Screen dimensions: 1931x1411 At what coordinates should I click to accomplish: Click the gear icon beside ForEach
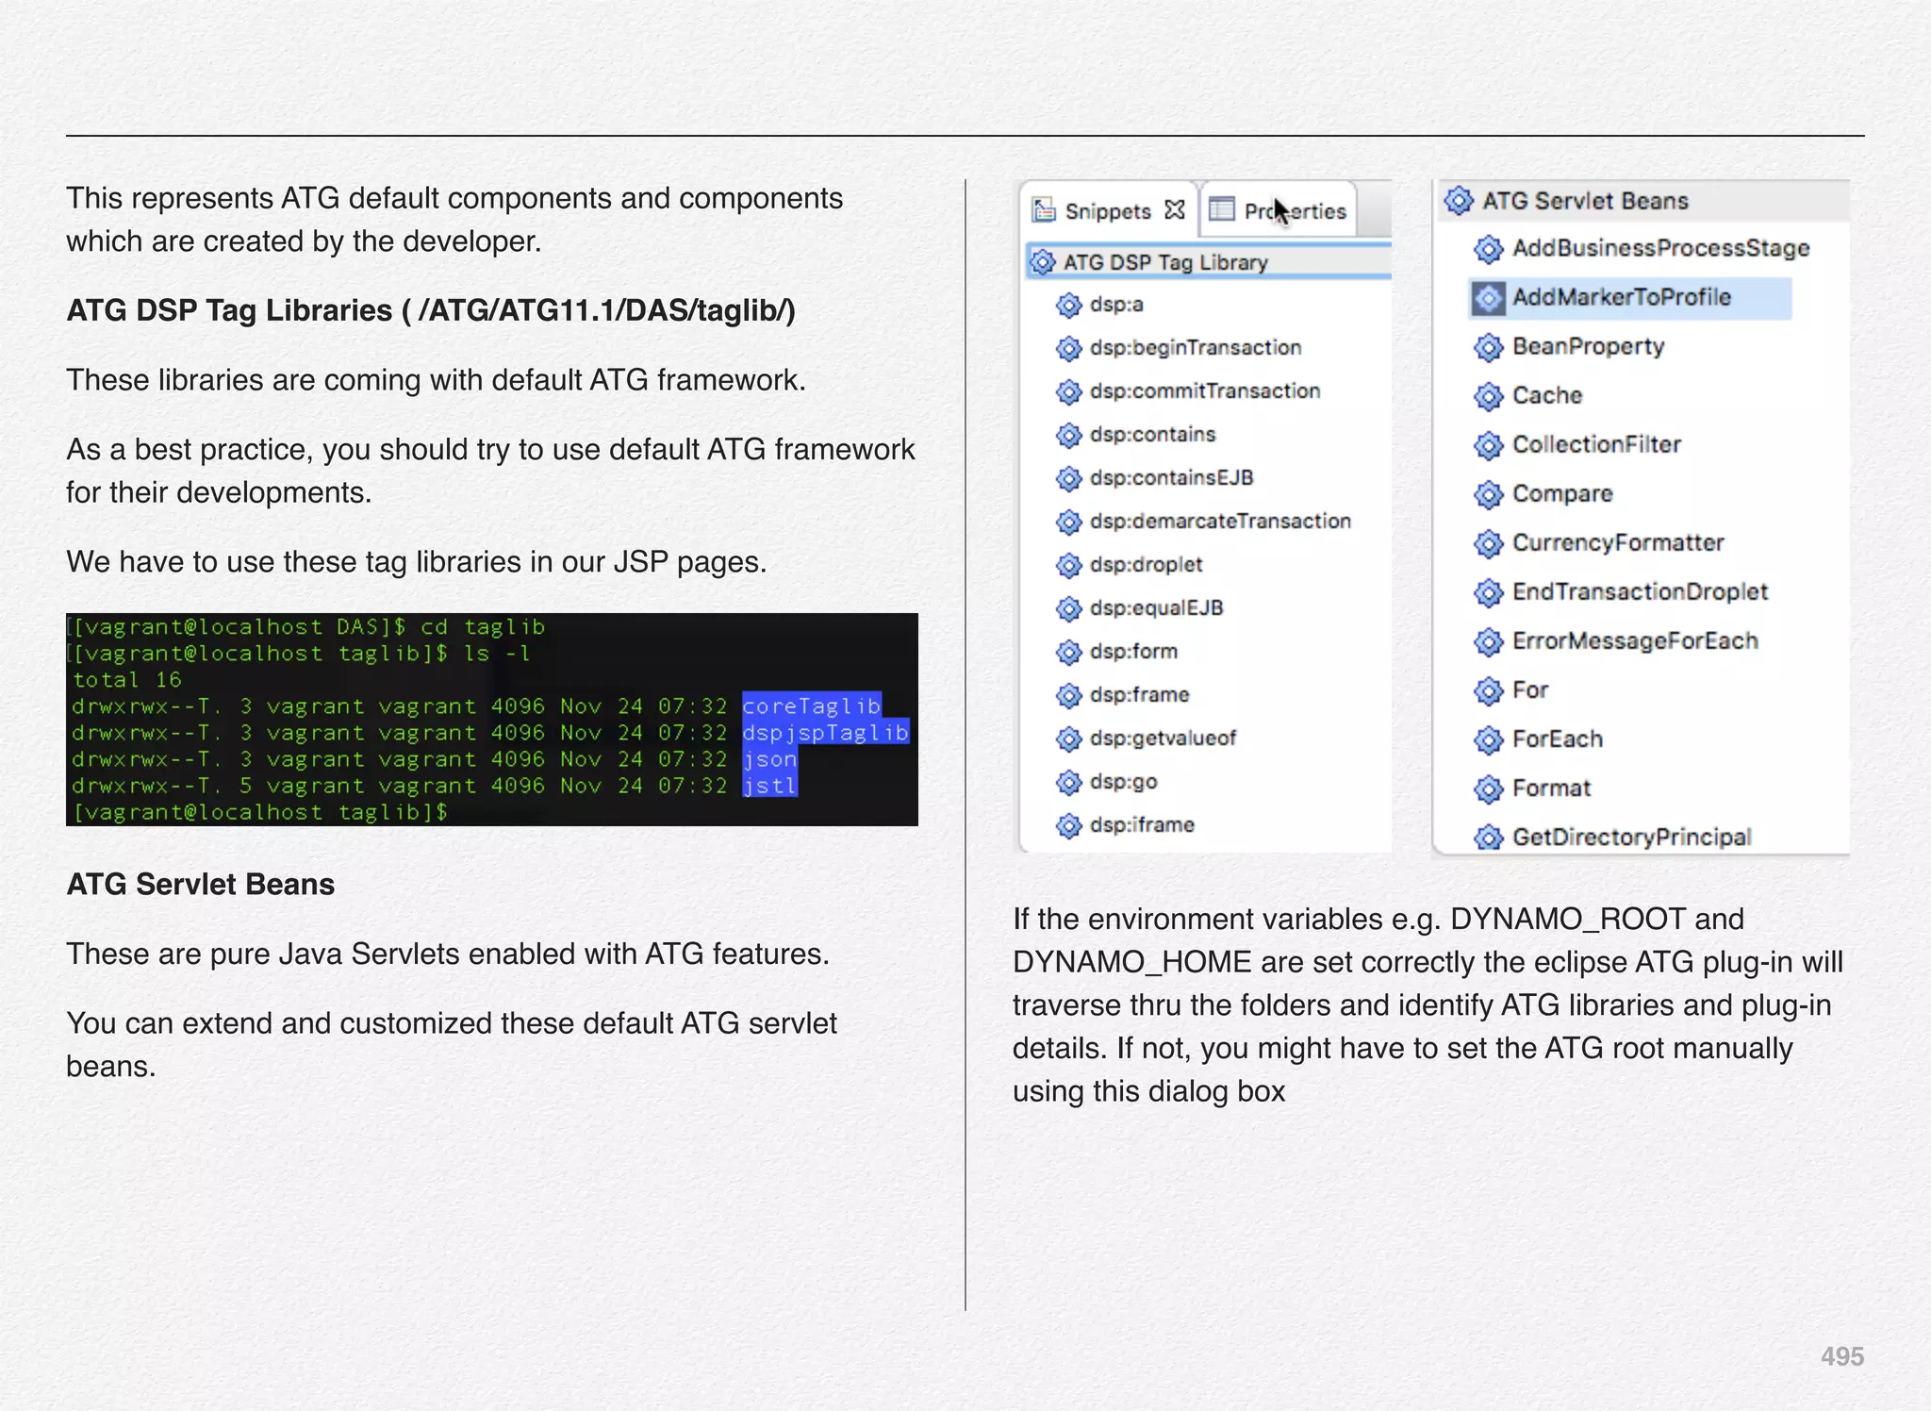pyautogui.click(x=1488, y=739)
